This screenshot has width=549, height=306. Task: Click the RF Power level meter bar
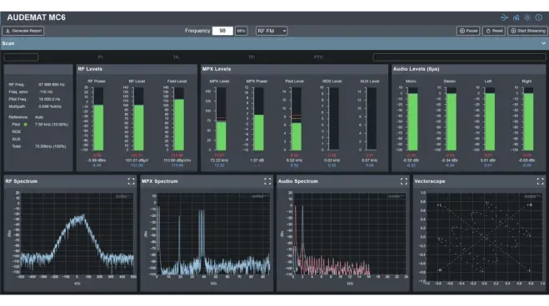98,119
